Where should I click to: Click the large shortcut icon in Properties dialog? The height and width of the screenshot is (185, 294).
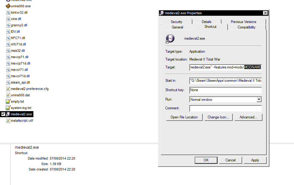click(x=170, y=38)
